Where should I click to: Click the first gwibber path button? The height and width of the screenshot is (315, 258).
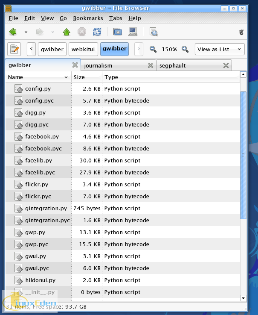(52, 49)
